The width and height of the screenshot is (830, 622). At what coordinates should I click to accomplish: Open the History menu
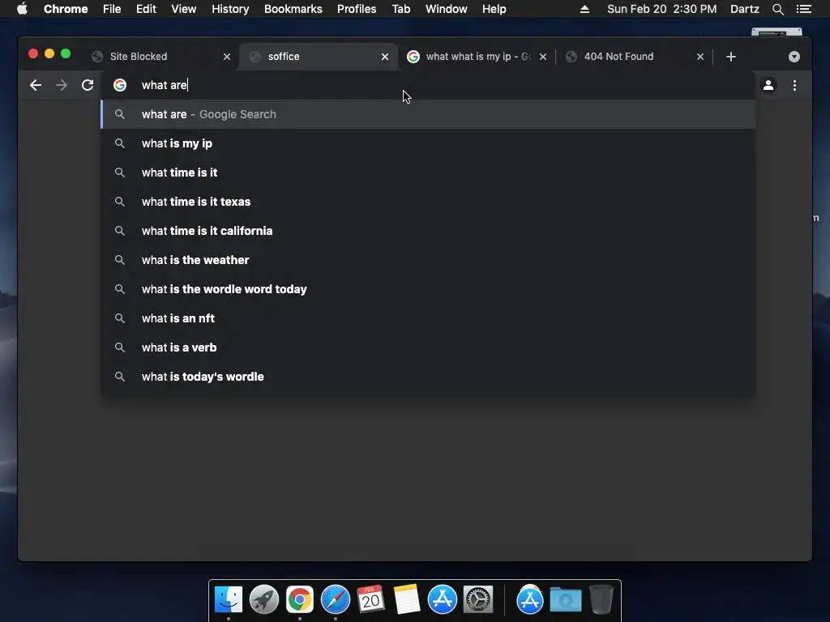(x=230, y=9)
